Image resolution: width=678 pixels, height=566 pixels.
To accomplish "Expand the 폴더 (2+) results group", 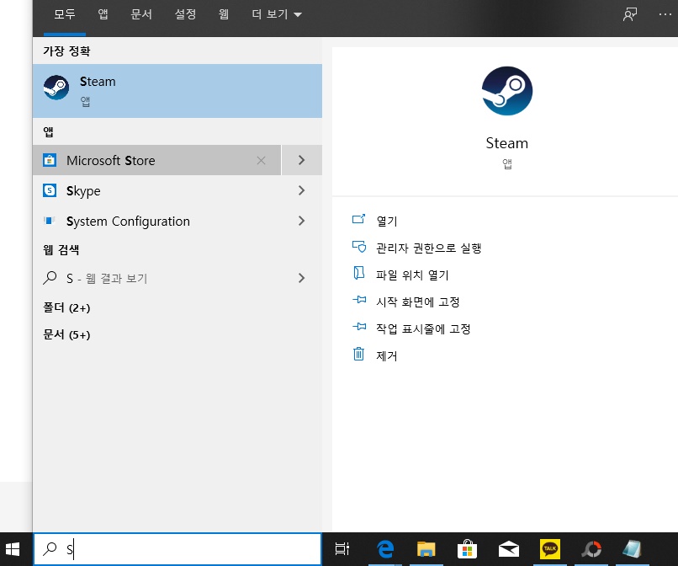I will coord(66,308).
